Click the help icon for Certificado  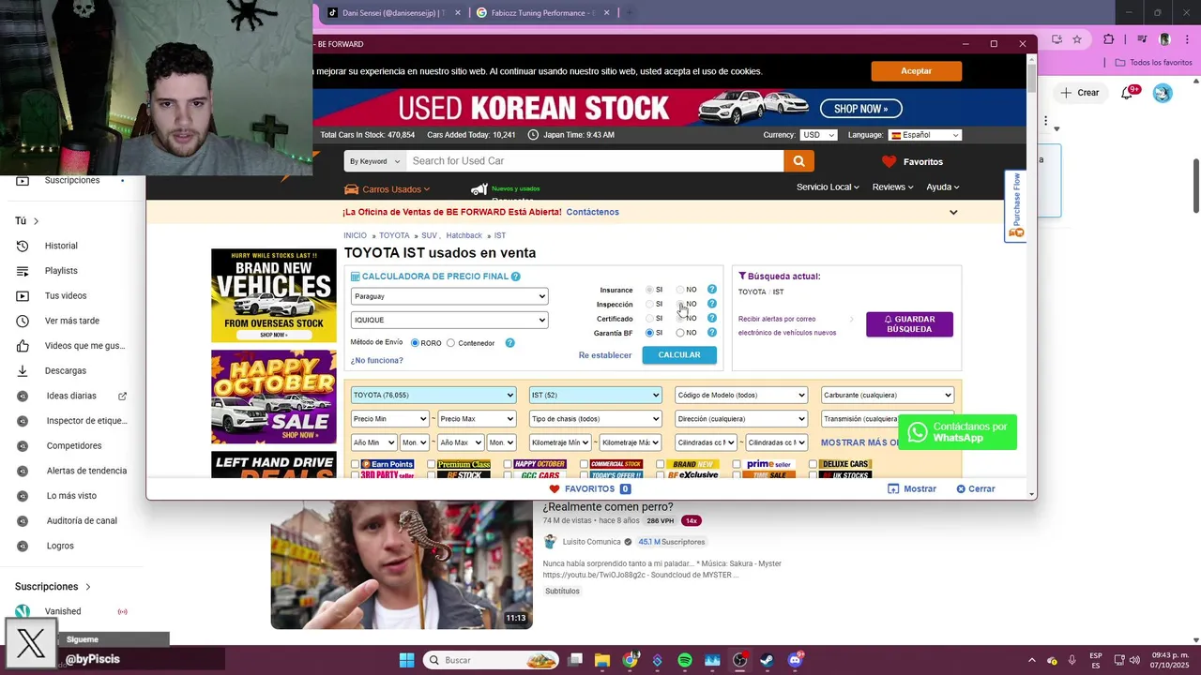712,319
